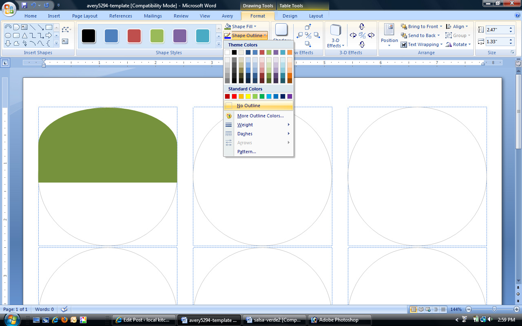Screen dimensions: 522x326
Task: Select No Outline option
Action: pos(248,106)
